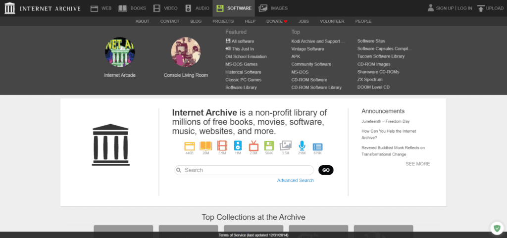Open the Audio speaker icon in the top nav
Image resolution: width=507 pixels, height=238 pixels.
[x=188, y=8]
